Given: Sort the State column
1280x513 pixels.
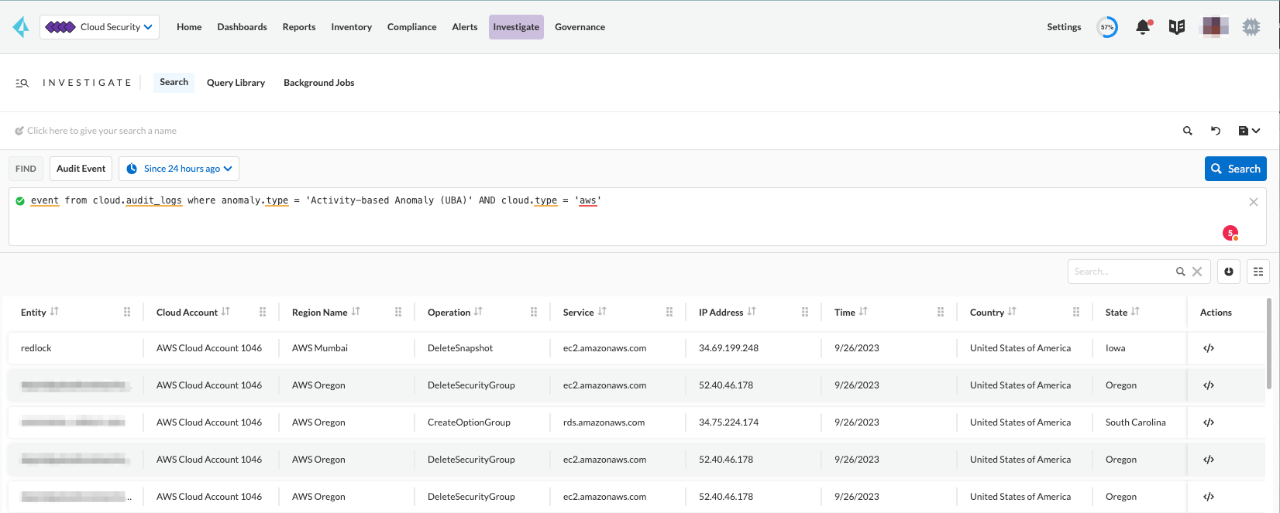Looking at the screenshot, I should click(x=1135, y=312).
